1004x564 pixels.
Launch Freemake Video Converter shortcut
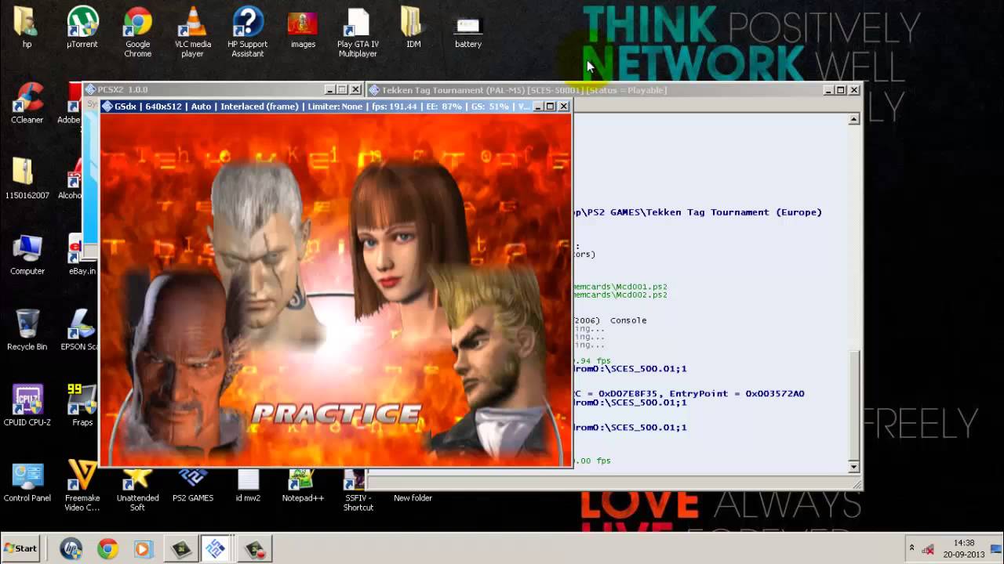tap(82, 486)
